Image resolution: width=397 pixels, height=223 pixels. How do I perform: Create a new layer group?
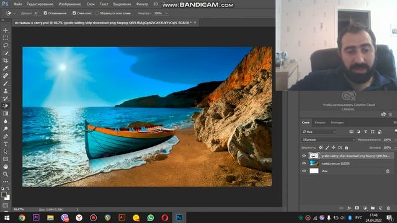click(373, 208)
